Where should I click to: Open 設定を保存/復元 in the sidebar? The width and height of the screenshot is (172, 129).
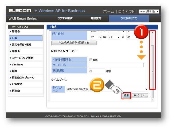click(x=26, y=45)
